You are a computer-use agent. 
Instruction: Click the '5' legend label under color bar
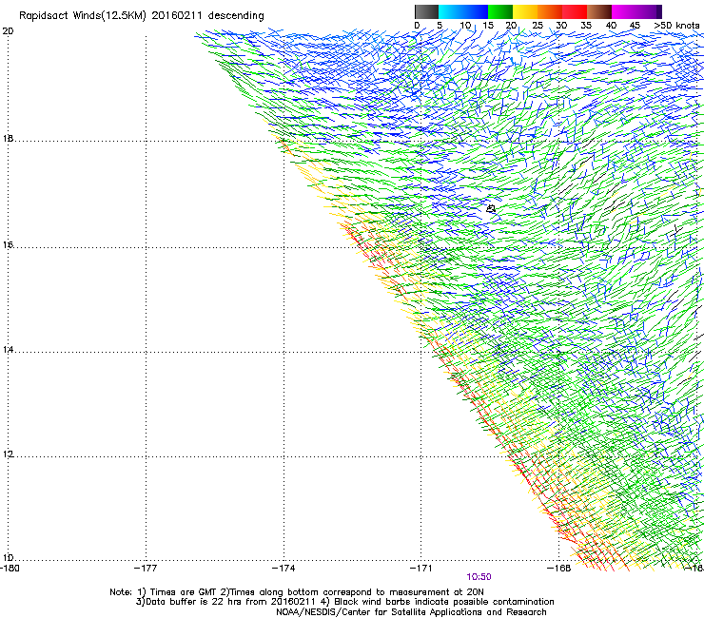(x=440, y=26)
